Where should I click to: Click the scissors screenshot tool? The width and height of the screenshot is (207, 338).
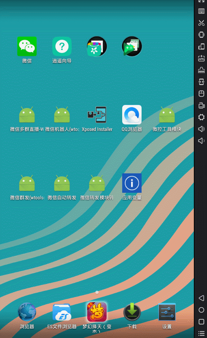click(x=201, y=23)
